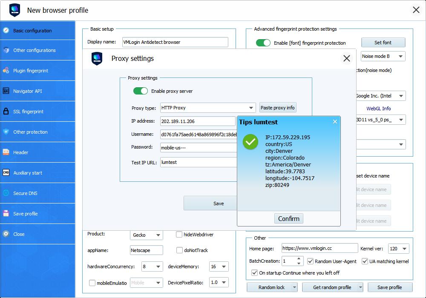Click the appName Netscape field
426x298 pixels.
(x=147, y=250)
